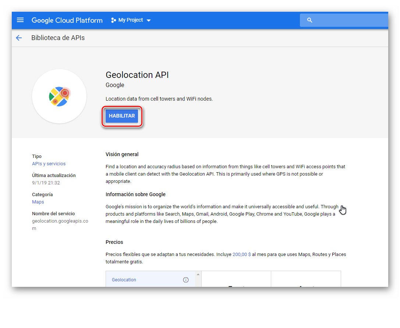
Task: Click the Google publisher name under title
Action: [115, 85]
